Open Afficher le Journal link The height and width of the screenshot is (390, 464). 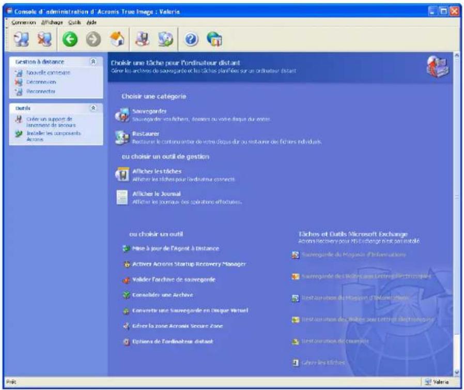click(x=156, y=193)
